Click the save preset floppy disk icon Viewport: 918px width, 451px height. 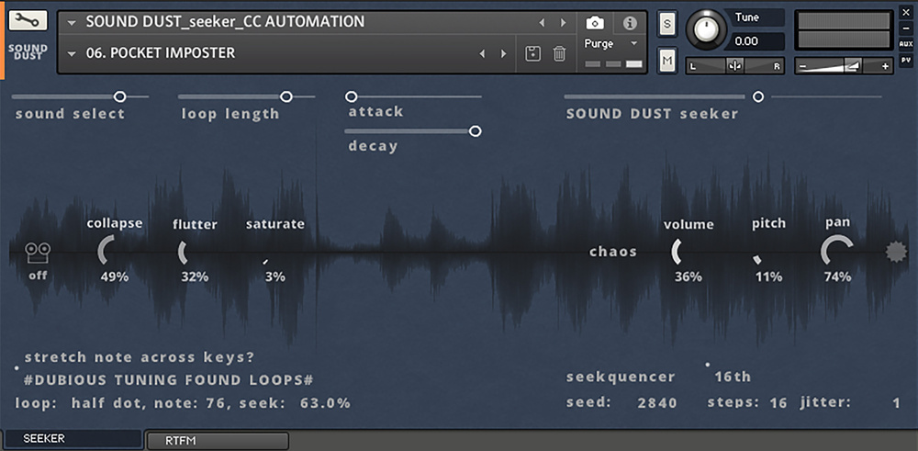click(x=532, y=54)
